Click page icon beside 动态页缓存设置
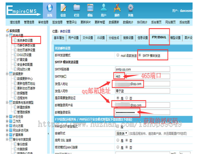Screen dimensions: 220x155 click(15, 50)
